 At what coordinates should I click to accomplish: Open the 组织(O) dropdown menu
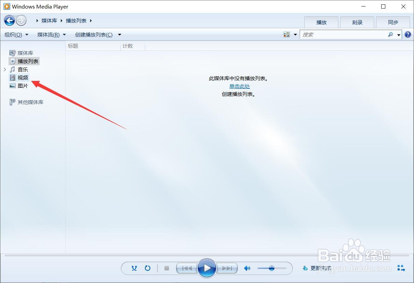pyautogui.click(x=16, y=34)
